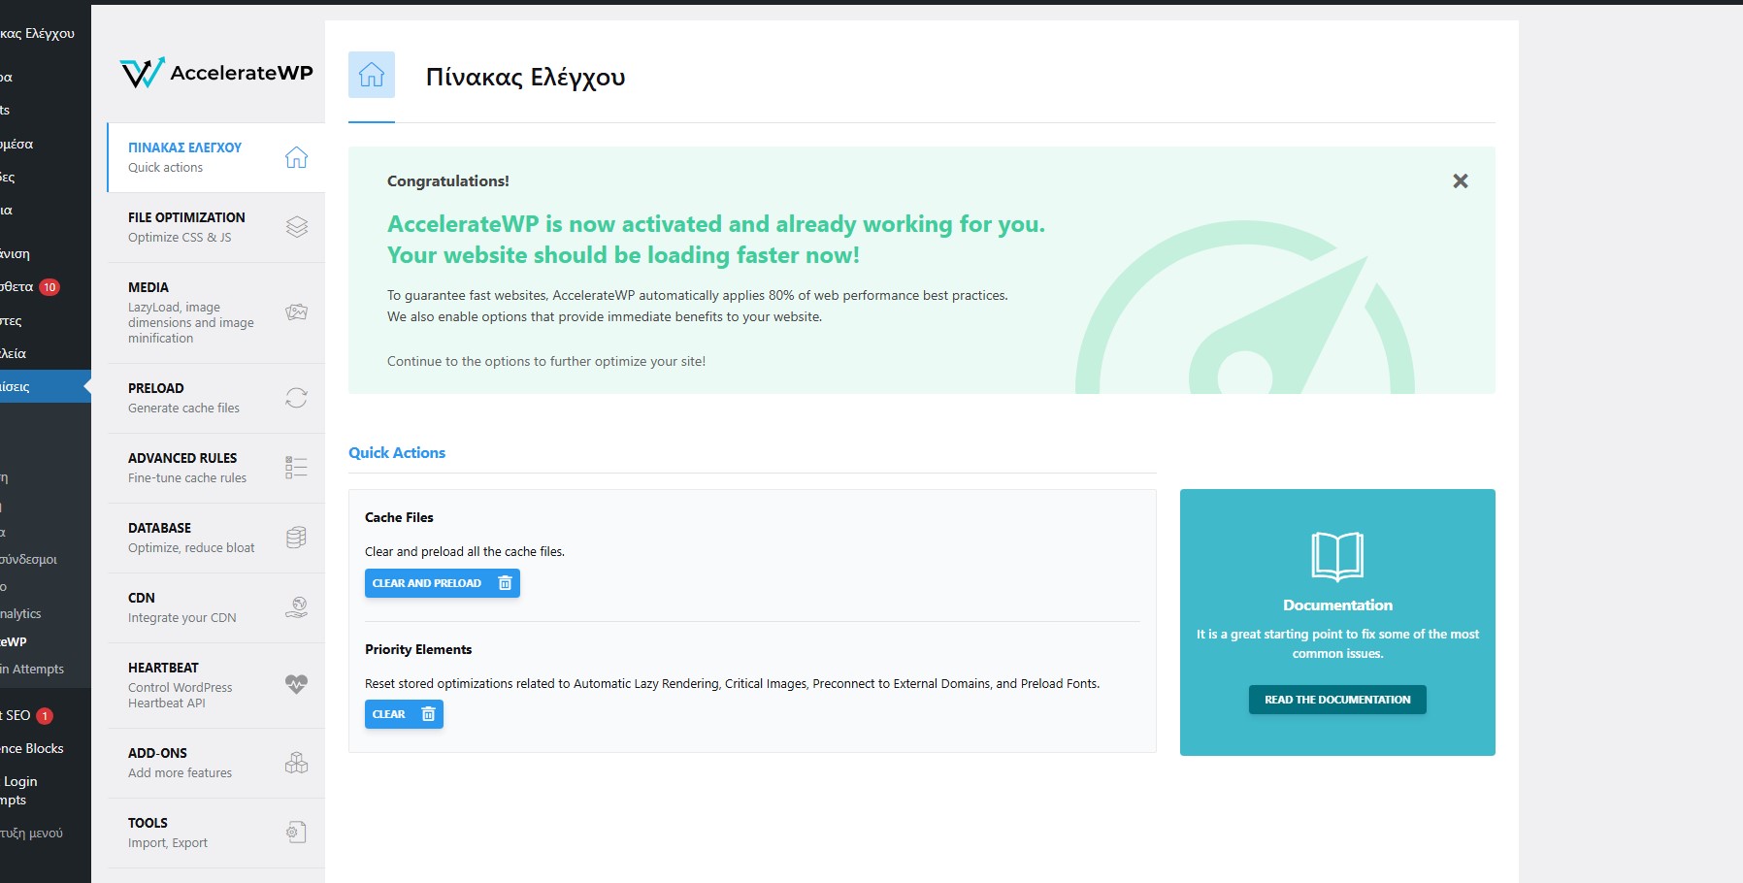The image size is (1743, 883).
Task: Open the Tools Import, Export tab
Action: [x=215, y=833]
